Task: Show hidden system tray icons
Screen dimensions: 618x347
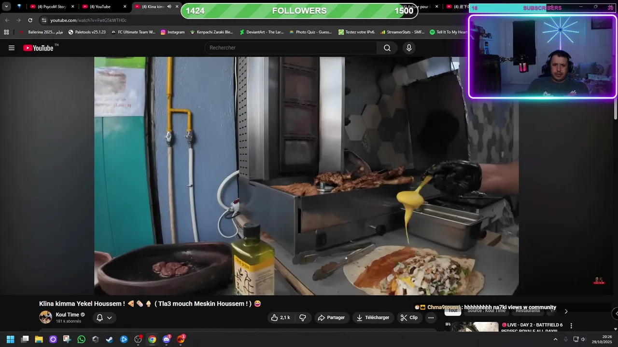Action: point(555,339)
